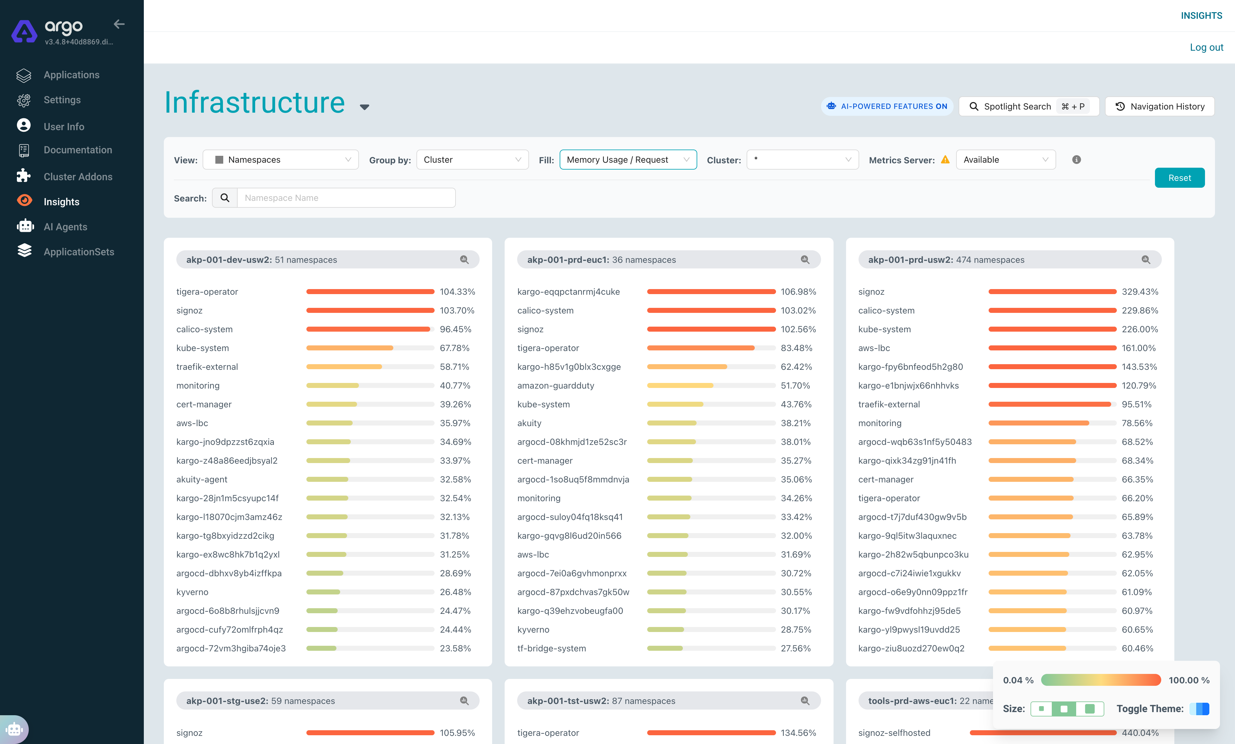Viewport: 1235px width, 744px height.
Task: Open AI Agents menu item
Action: tap(65, 227)
